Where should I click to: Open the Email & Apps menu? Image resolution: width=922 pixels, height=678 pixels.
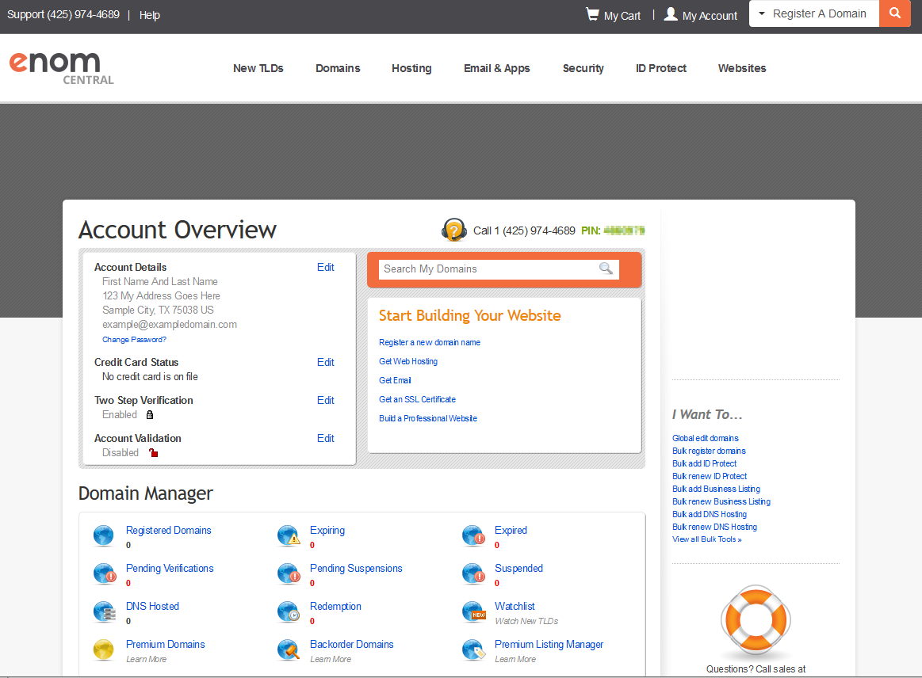click(497, 68)
